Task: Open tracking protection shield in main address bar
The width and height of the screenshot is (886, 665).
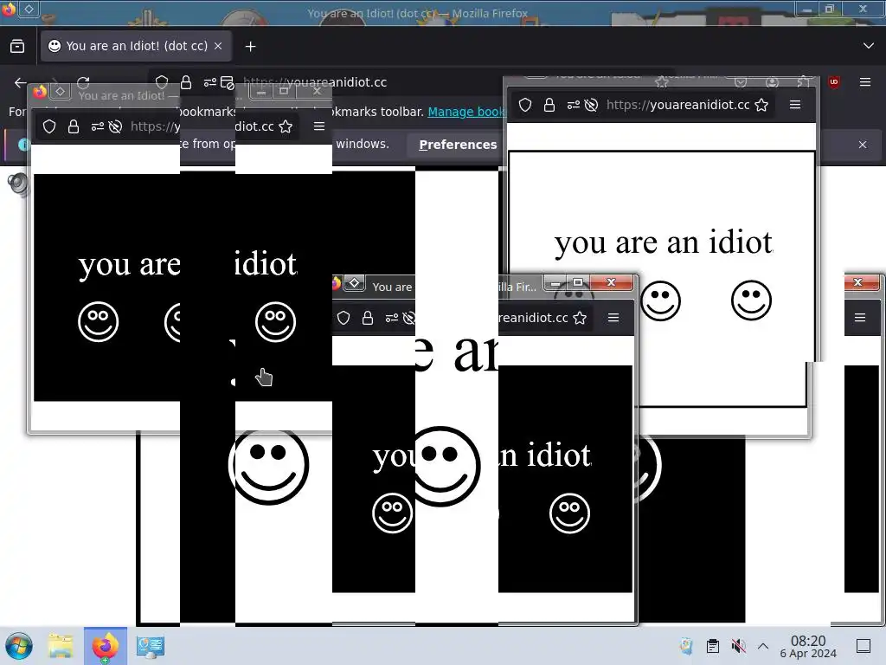Action: (162, 82)
